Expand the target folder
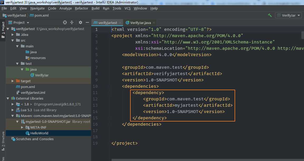The height and width of the screenshot is (161, 304). [13, 81]
